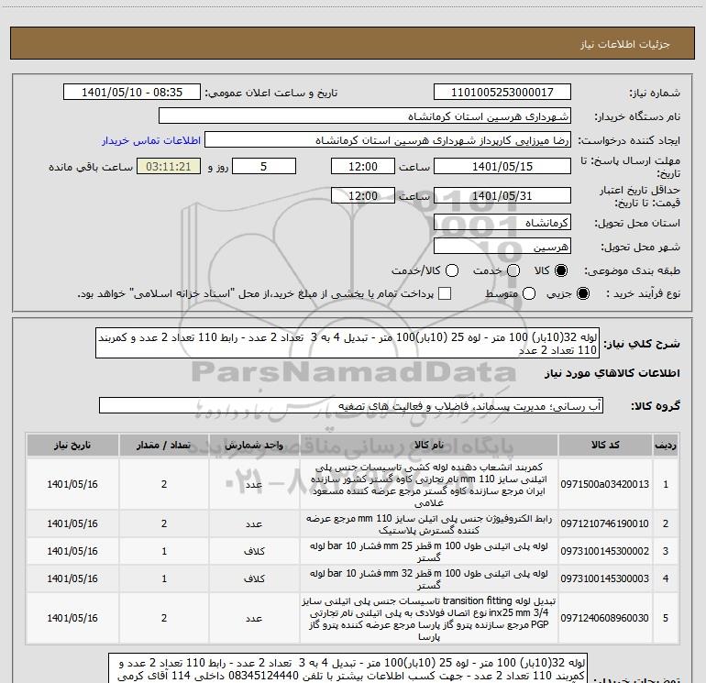Click the public announcement date field 1401/05/10
Screen dimensions: 706x683
tap(132, 92)
